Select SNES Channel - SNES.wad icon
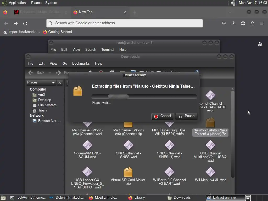268x201 pixels. [x=128, y=145]
